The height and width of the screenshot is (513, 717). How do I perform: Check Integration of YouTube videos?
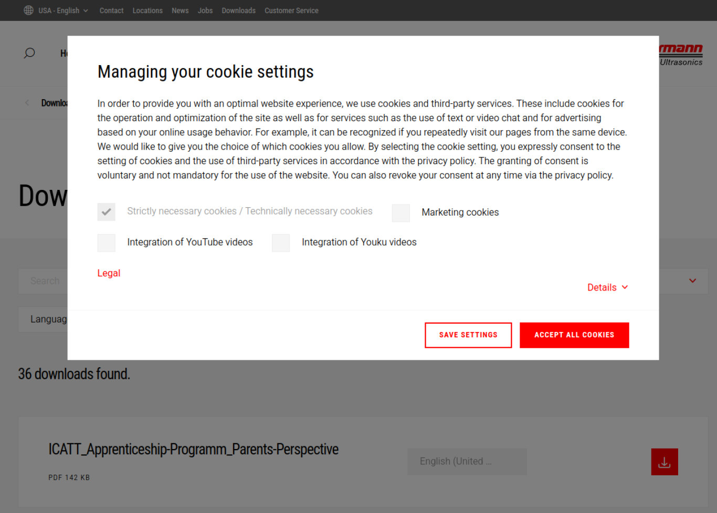(107, 243)
